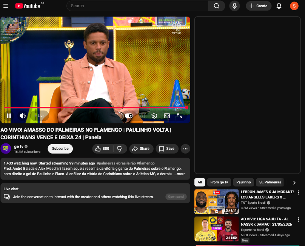Image resolution: width=305 pixels, height=246 pixels.
Task: Open the #palmeiras hashtag
Action: pyautogui.click(x=106, y=163)
